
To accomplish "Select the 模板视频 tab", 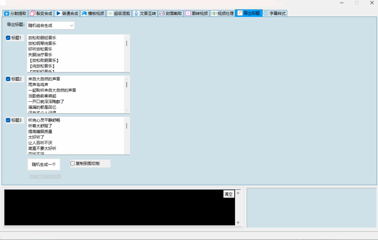I will pyautogui.click(x=93, y=14).
